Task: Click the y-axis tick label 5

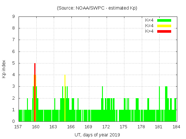Action: point(13,63)
